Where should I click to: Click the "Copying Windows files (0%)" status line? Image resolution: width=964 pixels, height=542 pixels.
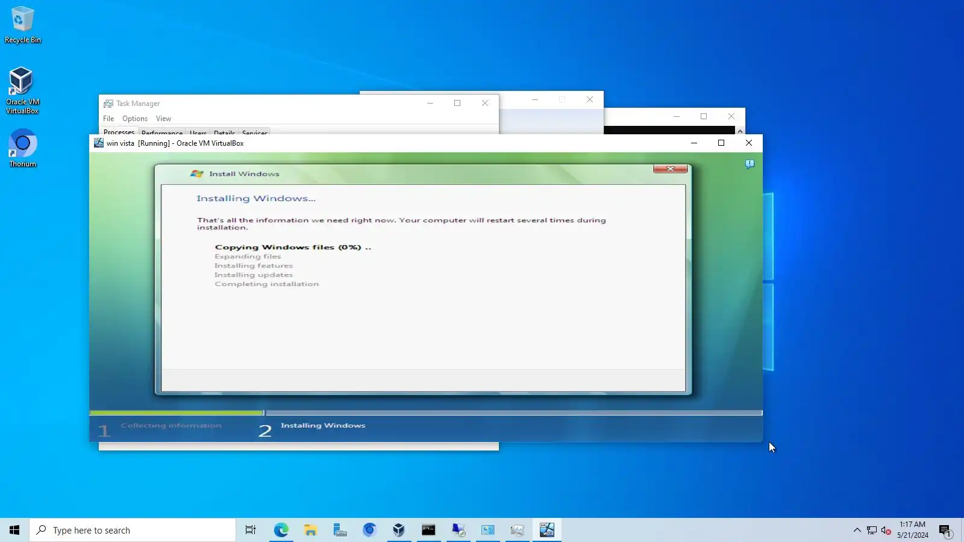tap(293, 247)
